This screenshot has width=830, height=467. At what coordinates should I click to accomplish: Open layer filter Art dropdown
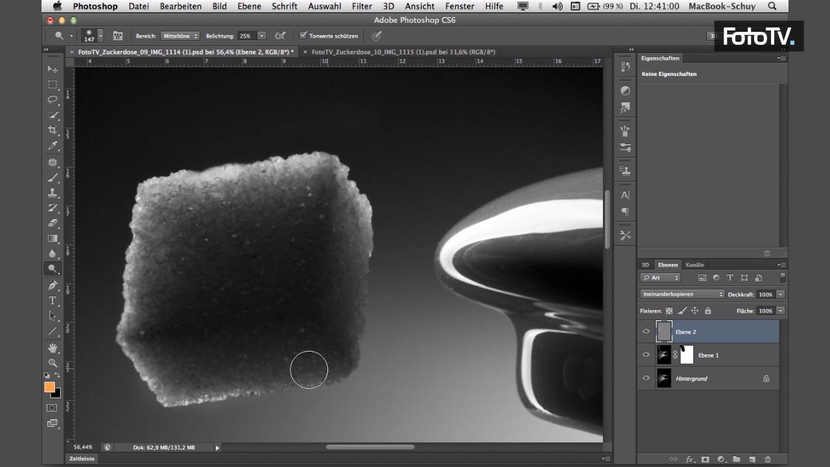click(660, 277)
